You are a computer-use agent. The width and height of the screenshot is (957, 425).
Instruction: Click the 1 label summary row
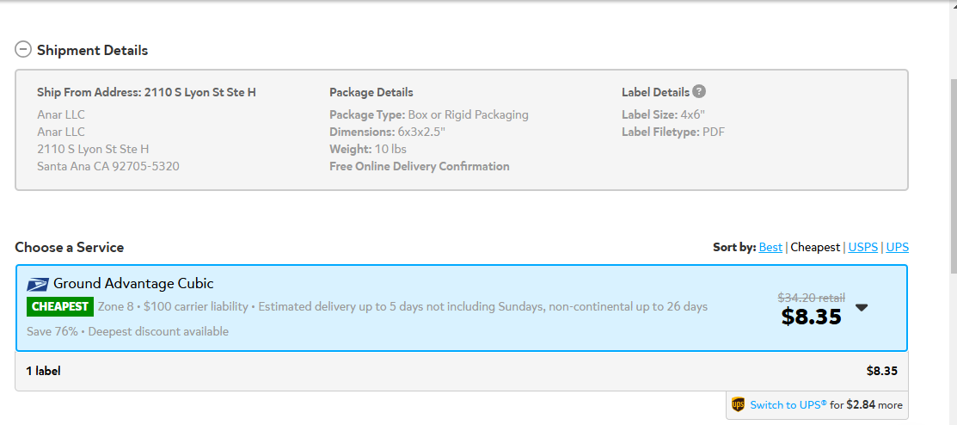click(462, 371)
